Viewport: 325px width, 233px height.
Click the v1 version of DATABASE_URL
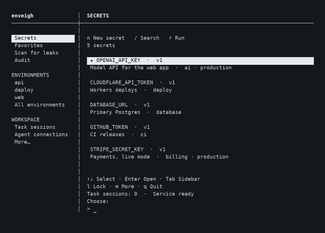coord(146,105)
